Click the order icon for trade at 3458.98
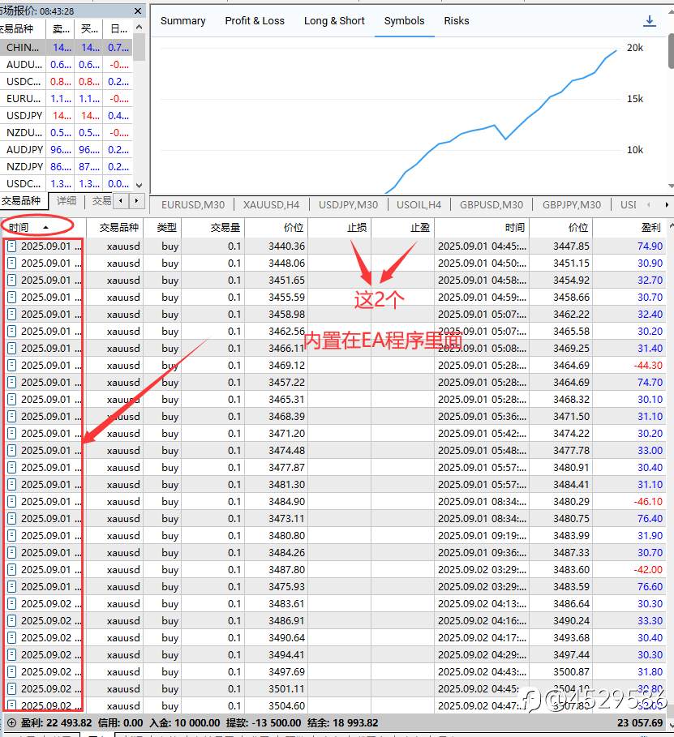Screen dimensions: 674x737 pyautogui.click(x=12, y=314)
